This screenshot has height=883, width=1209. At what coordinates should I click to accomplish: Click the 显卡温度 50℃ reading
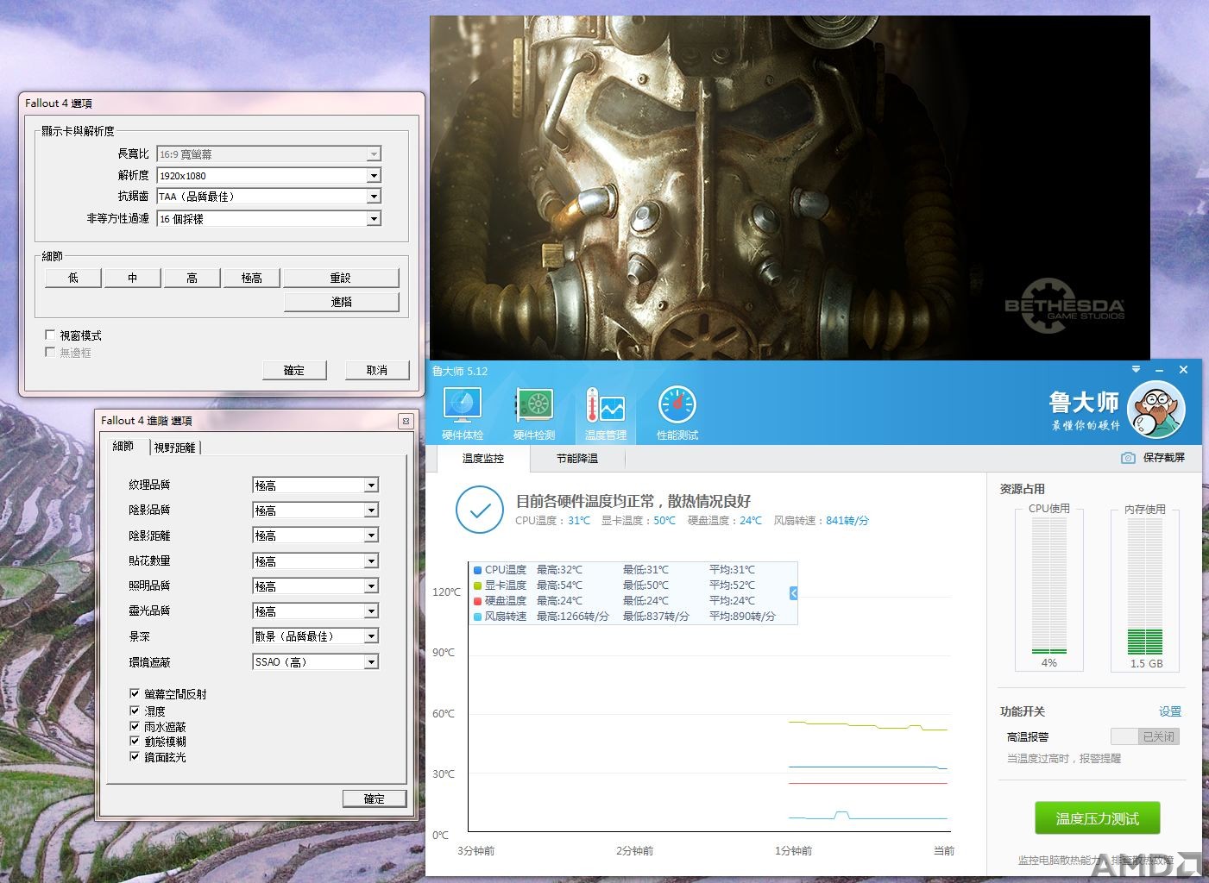tap(664, 521)
